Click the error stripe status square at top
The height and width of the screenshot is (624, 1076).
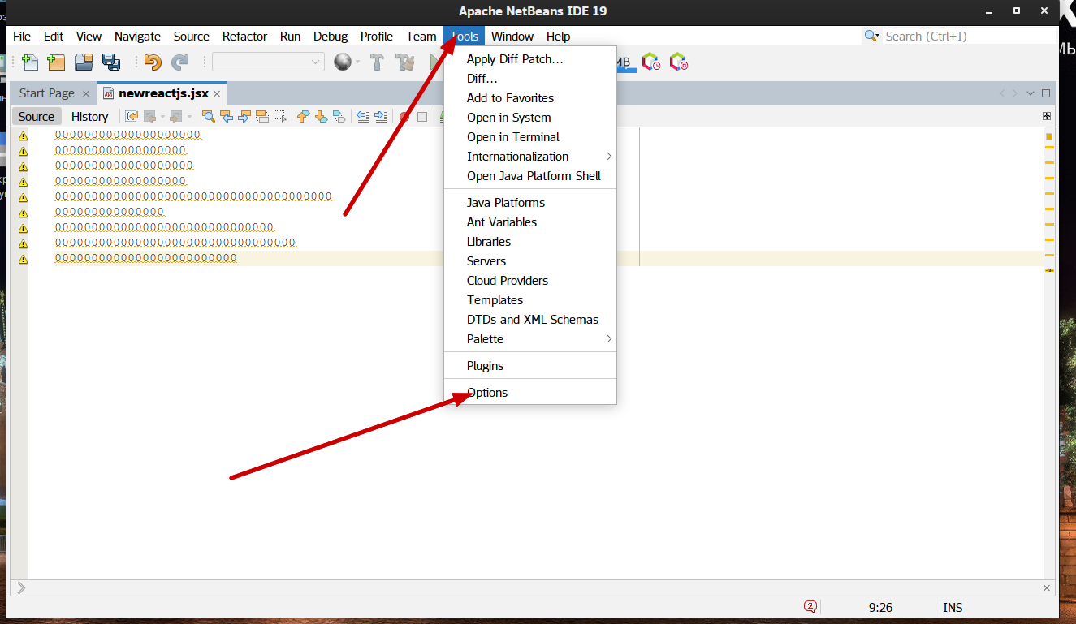pyautogui.click(x=1049, y=136)
